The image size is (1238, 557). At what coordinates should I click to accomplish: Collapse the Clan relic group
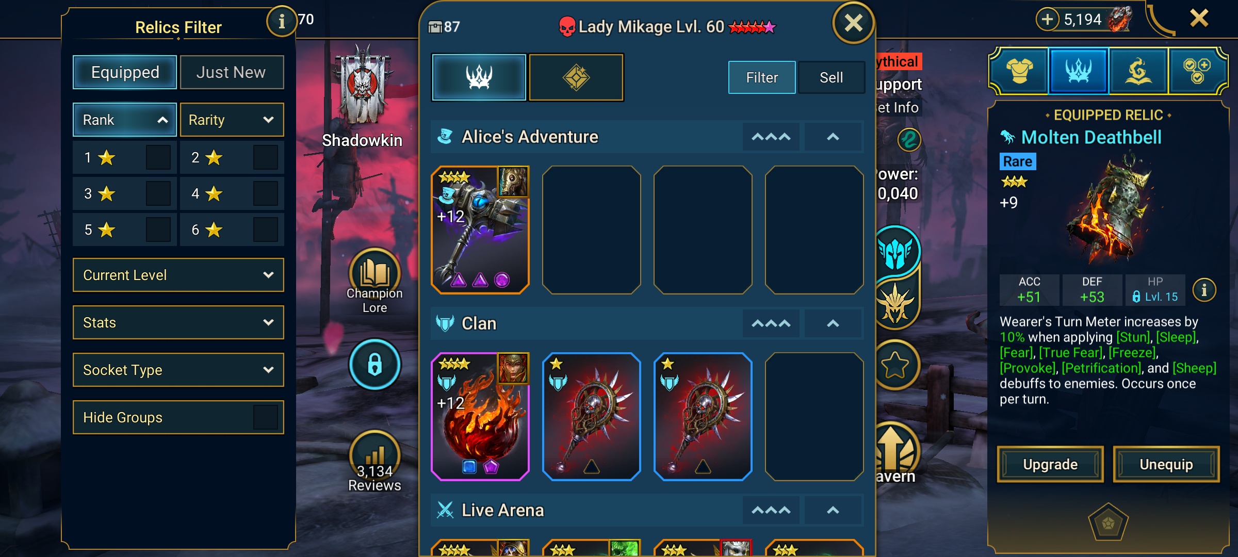(x=833, y=323)
